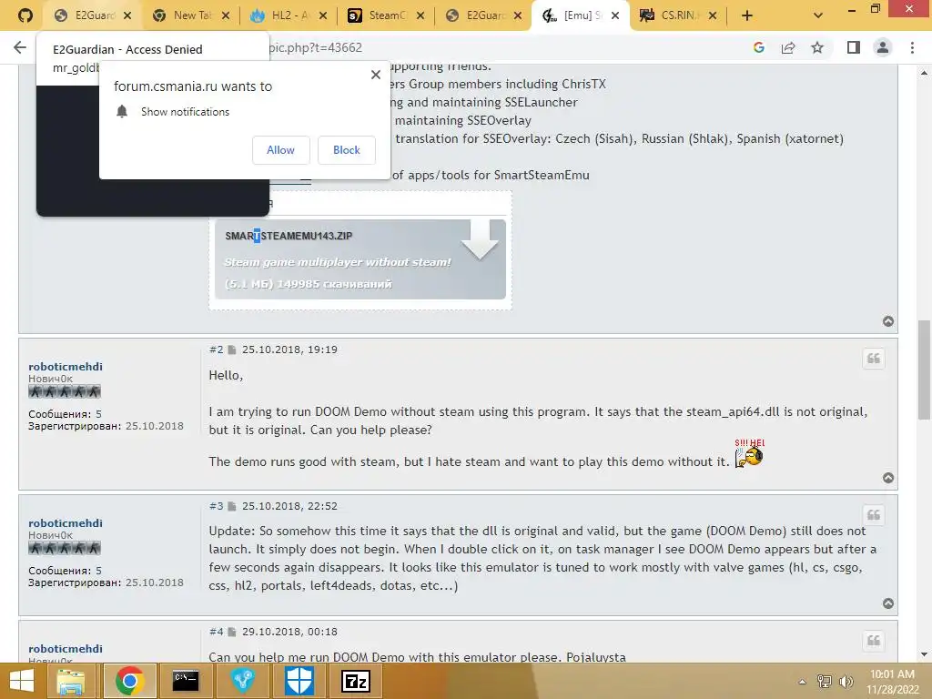Dismiss the notification permission popup

point(376,75)
